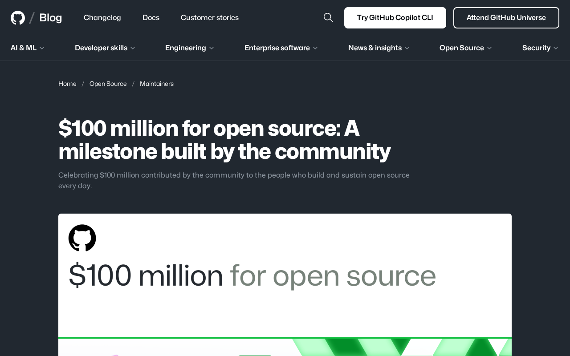Click the article hero image
Viewport: 570px width, 356px height.
285,285
